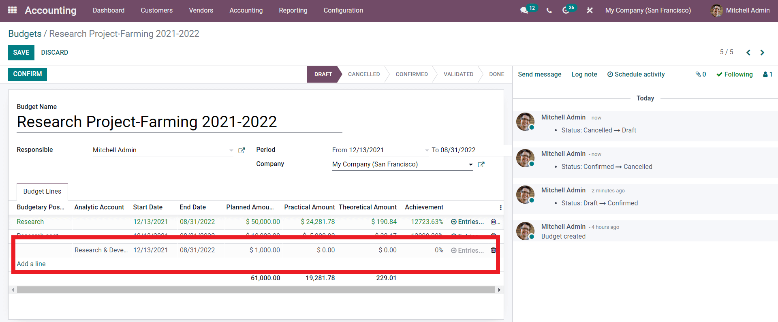Screen dimensions: 778x322
Task: Click Mitchell Admin avatar in top bar
Action: [716, 10]
